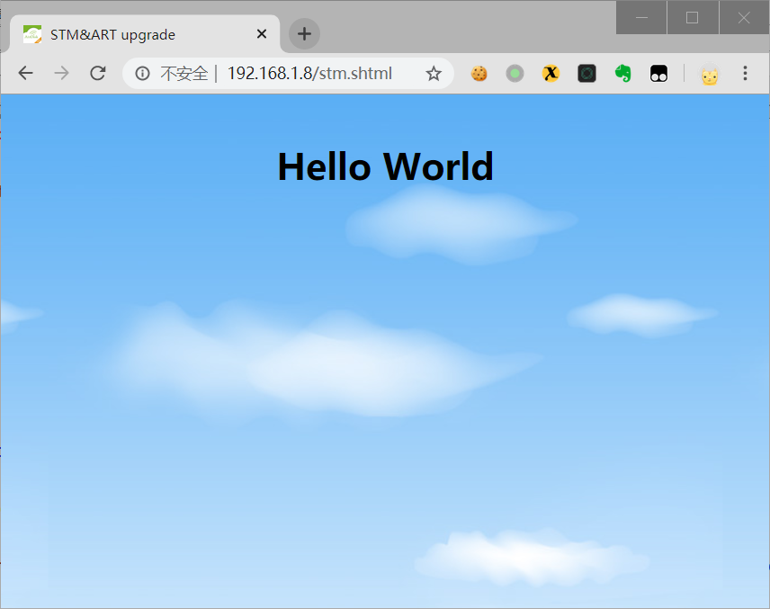770x609 pixels.
Task: Click the gray-green circle extension icon
Action: pyautogui.click(x=515, y=74)
